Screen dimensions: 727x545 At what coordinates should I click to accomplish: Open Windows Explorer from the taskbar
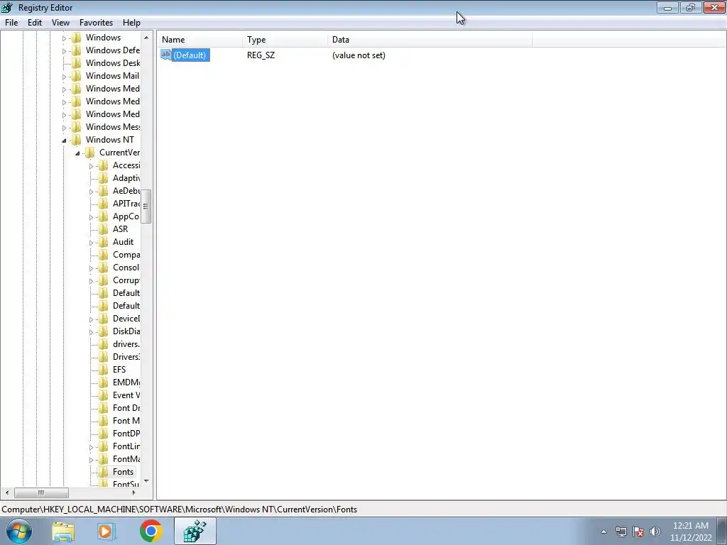coord(63,531)
